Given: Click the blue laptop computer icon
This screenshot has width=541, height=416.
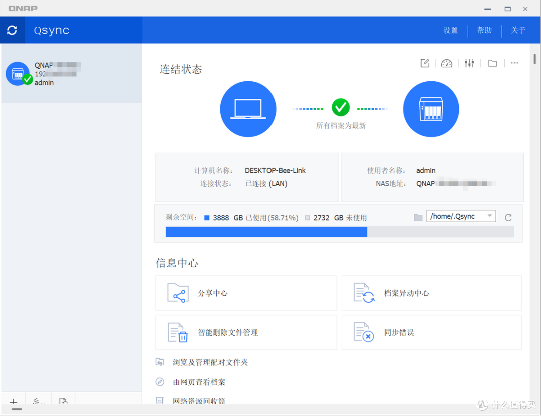Looking at the screenshot, I should pyautogui.click(x=248, y=109).
